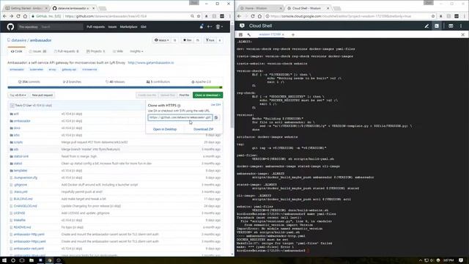Click Open in Desktop link
The image size is (469, 264).
tap(165, 129)
